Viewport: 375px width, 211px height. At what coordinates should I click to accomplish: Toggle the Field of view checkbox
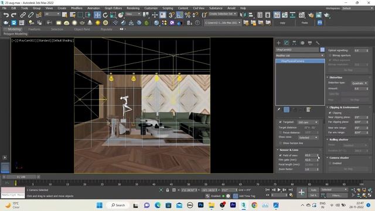point(280,155)
